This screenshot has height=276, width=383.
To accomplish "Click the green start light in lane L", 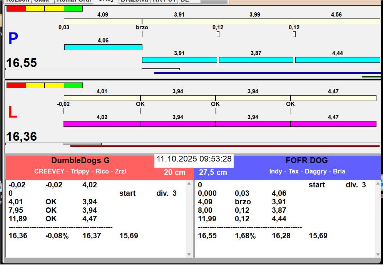I will [x=73, y=85].
